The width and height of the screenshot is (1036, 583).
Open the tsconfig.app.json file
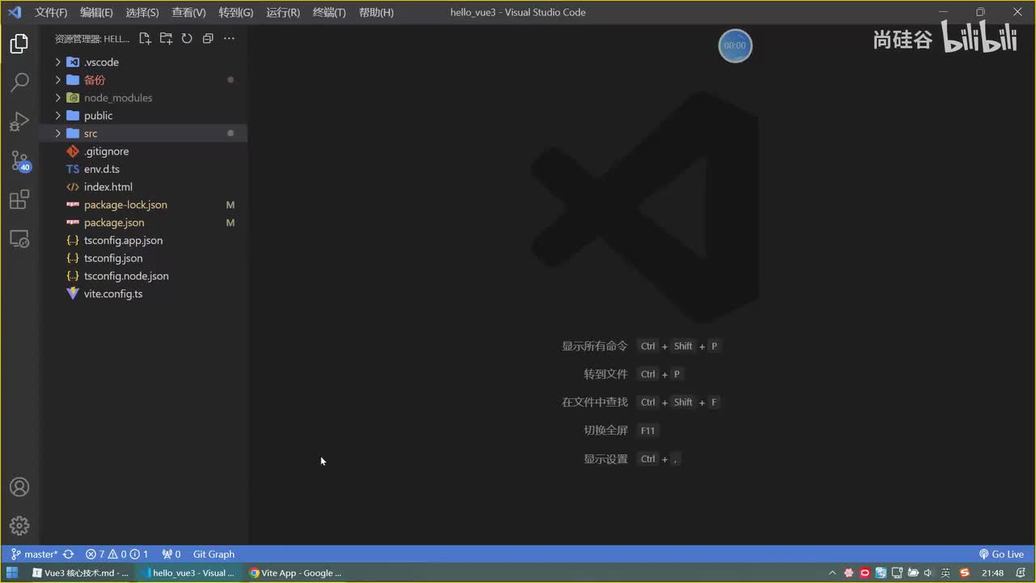tap(143, 240)
